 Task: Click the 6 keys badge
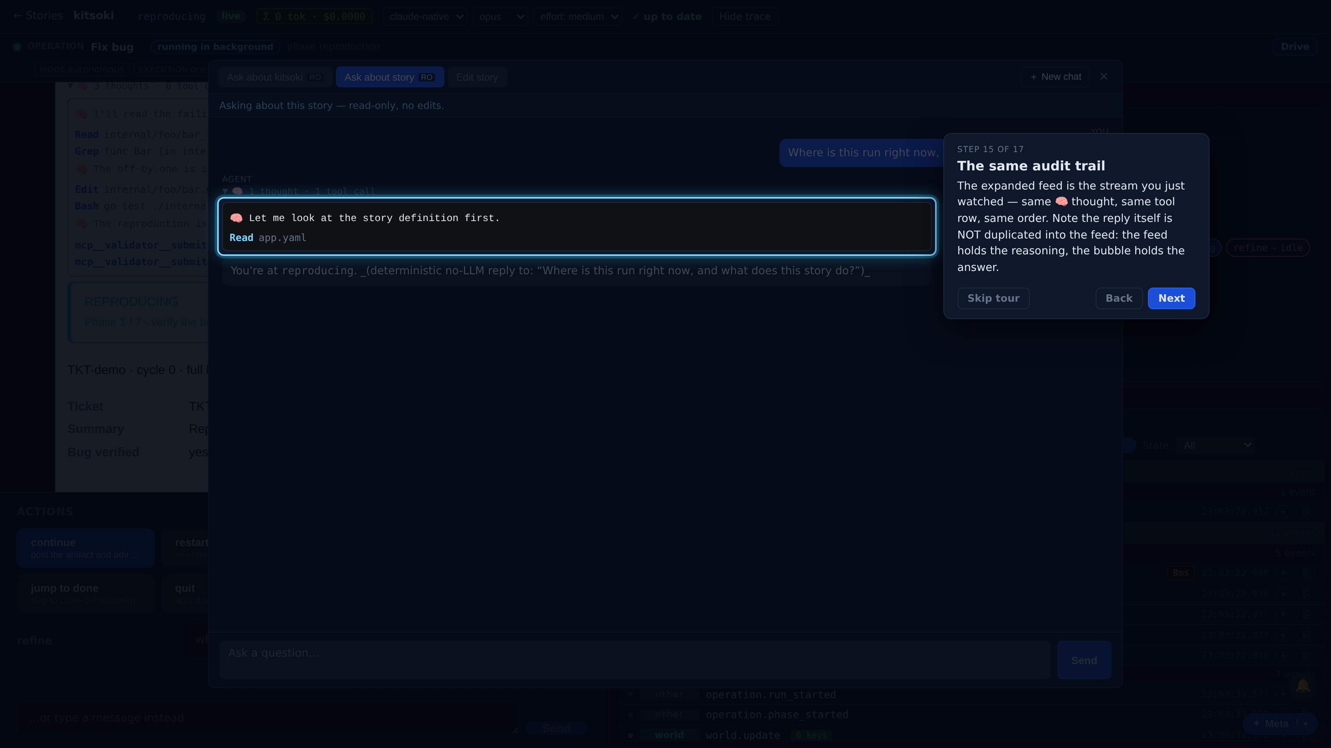812,735
